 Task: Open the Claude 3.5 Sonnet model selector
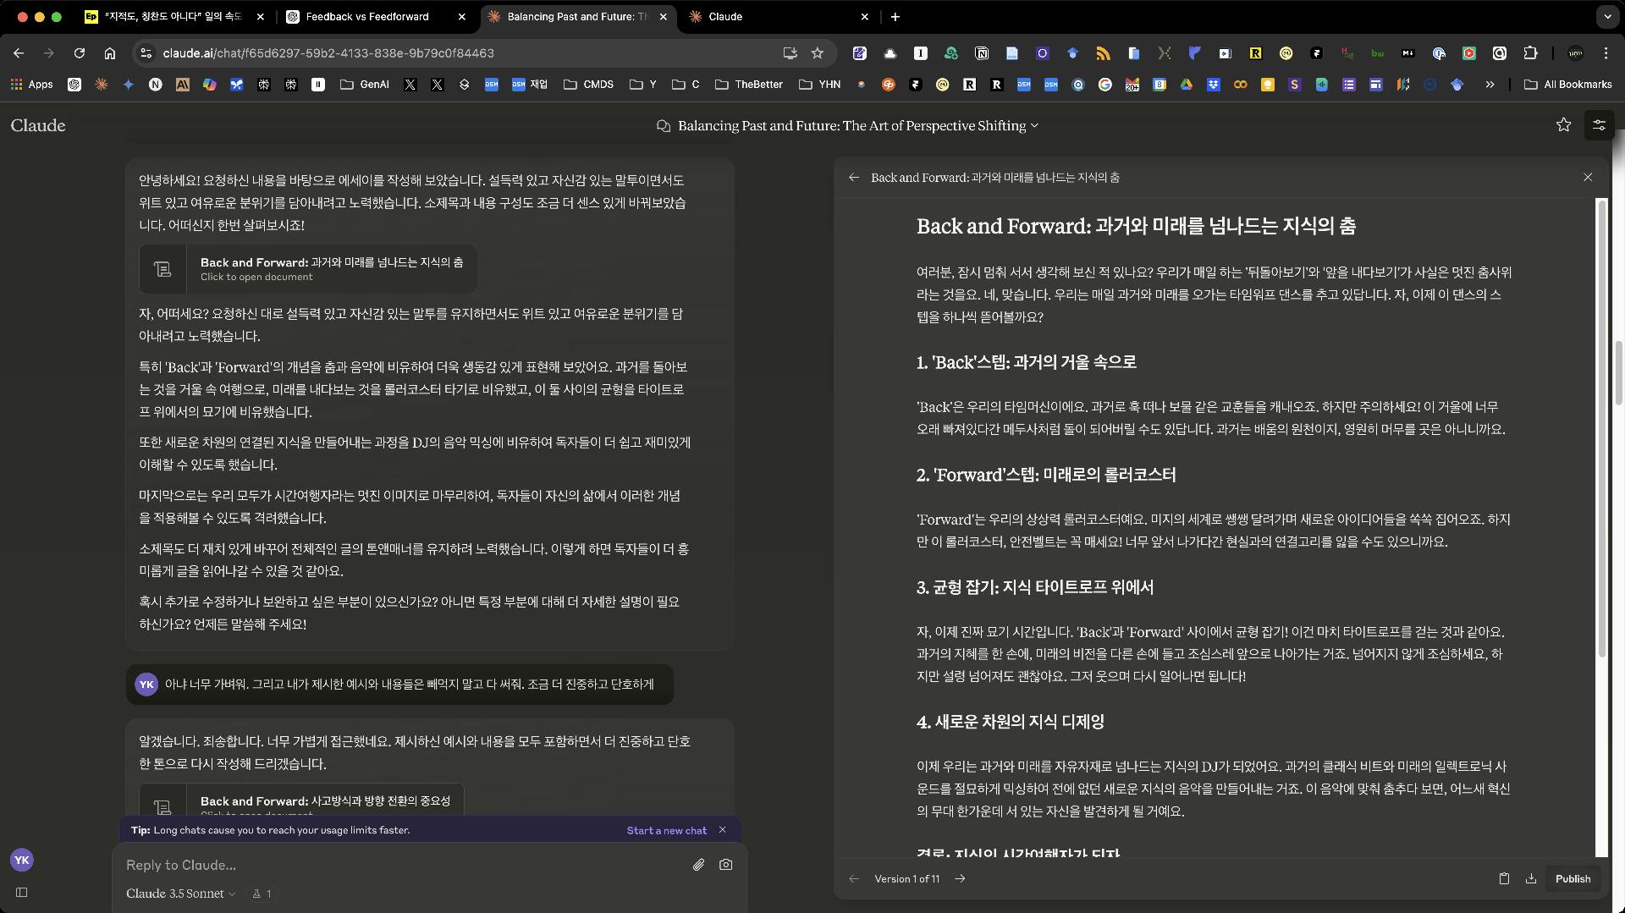click(x=180, y=894)
